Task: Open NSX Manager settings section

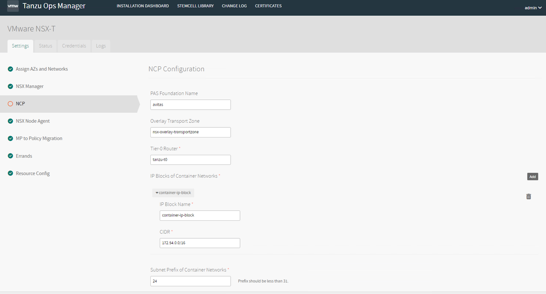Action: pyautogui.click(x=30, y=86)
